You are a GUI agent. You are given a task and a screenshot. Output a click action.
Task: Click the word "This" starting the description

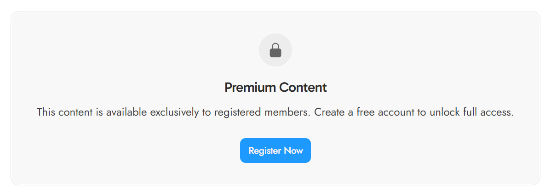click(x=46, y=112)
